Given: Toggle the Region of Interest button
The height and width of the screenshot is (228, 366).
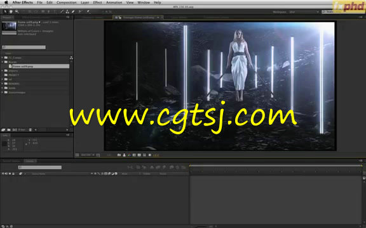Looking at the screenshot, I should tap(134, 155).
